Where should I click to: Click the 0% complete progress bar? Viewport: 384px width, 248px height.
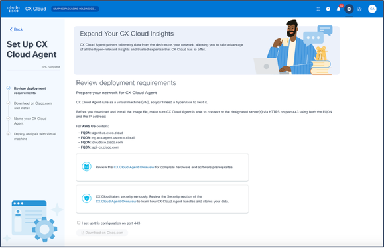coord(33,70)
